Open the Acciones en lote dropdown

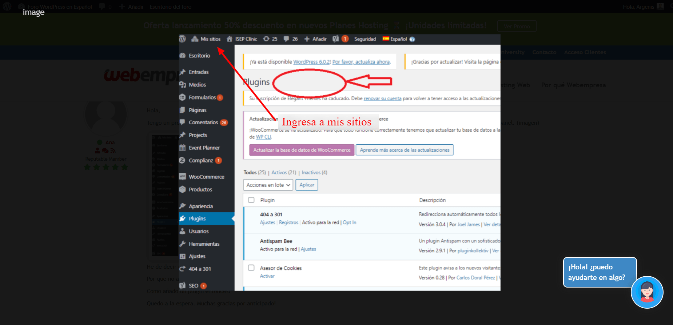tap(268, 185)
